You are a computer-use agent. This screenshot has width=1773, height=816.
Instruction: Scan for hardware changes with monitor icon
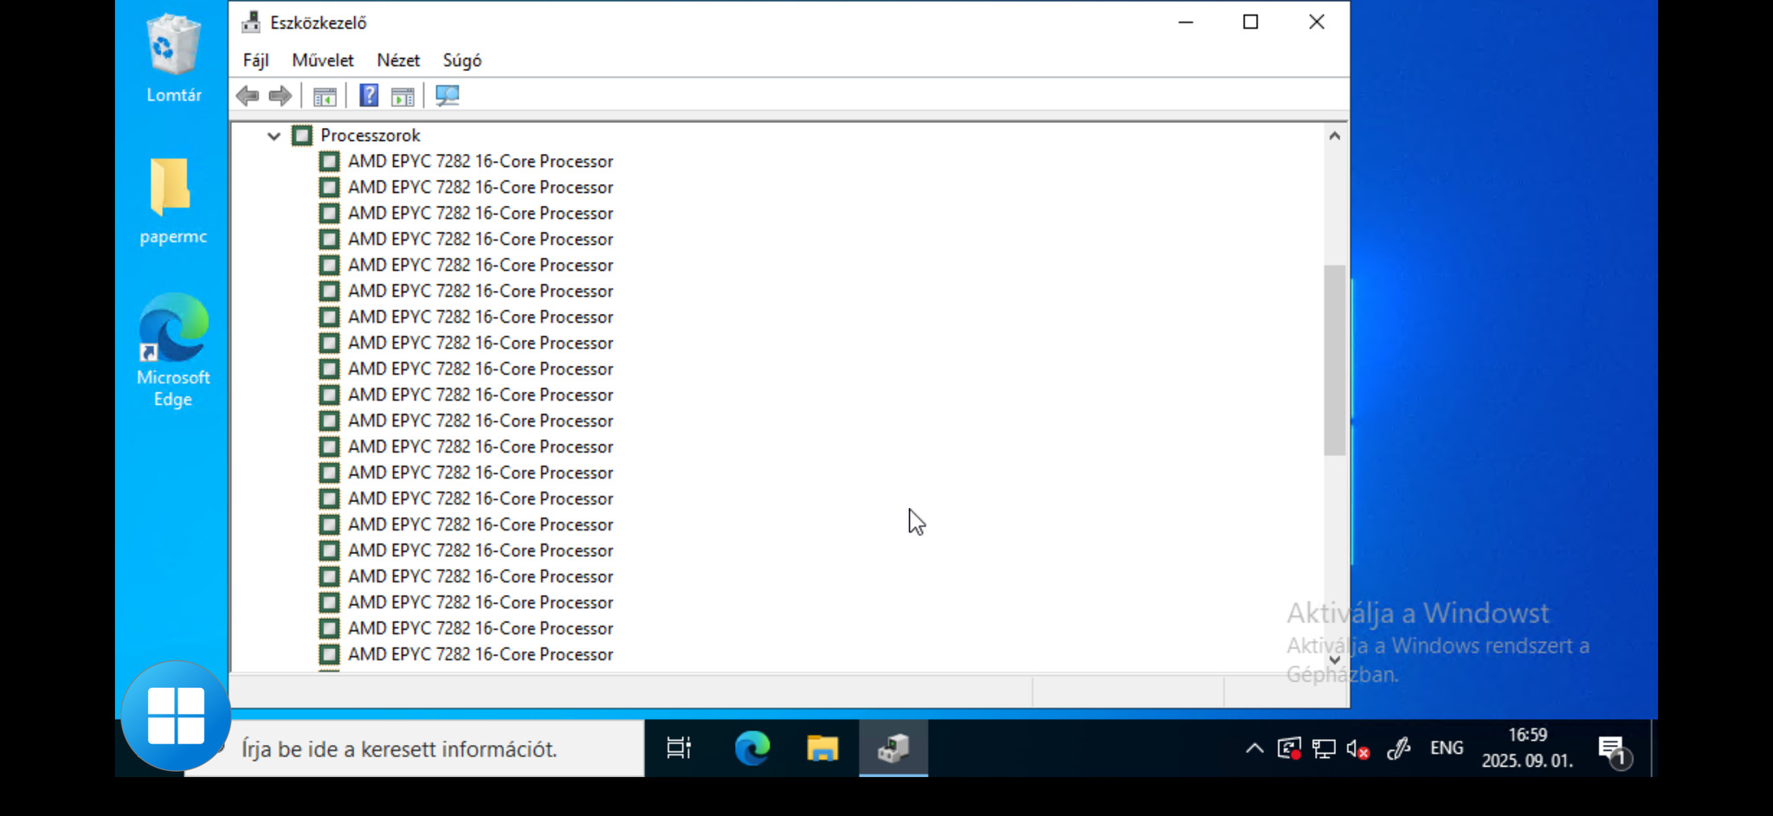coord(448,96)
